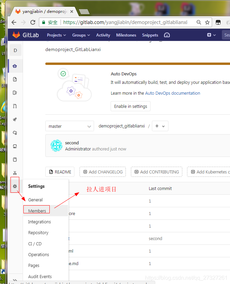This screenshot has height=284, width=230.
Task: Click the README button
Action: 60,172
